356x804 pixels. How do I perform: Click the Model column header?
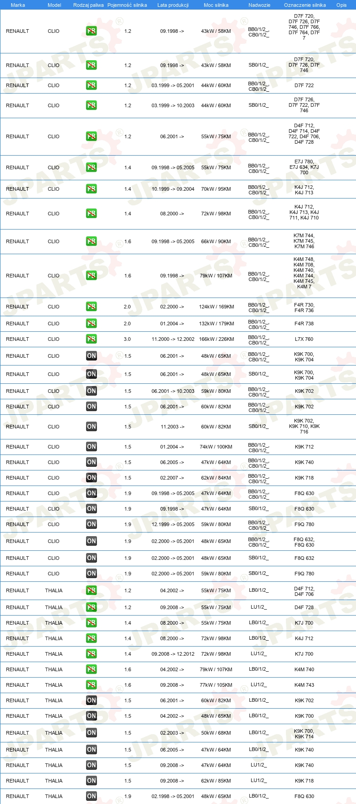[x=54, y=5]
